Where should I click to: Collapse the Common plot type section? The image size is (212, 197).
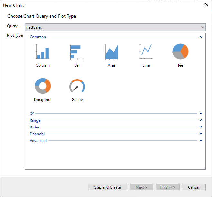point(201,37)
